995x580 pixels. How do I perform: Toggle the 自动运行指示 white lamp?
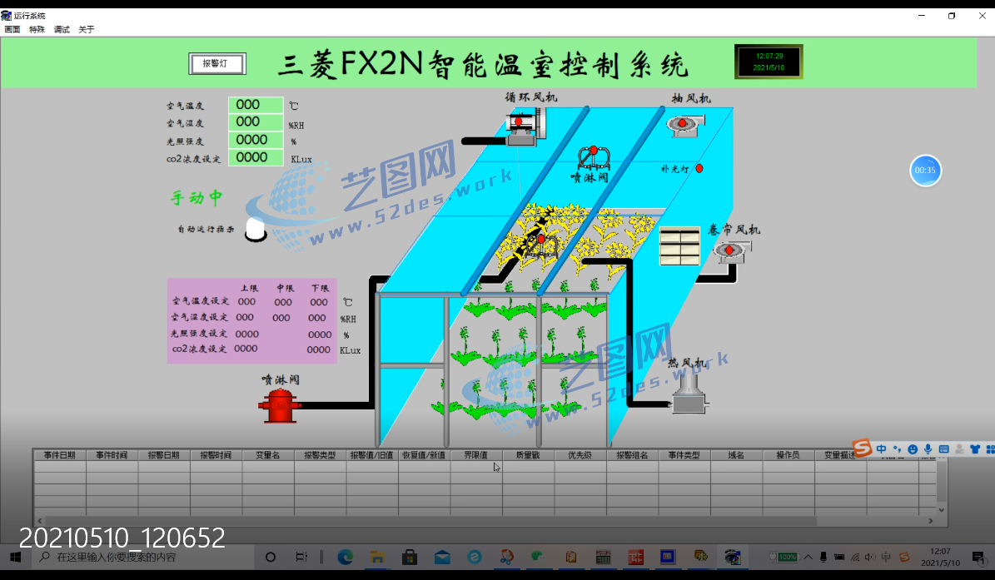[255, 230]
